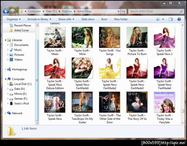This screenshot has height=146, width=187.
Task: Click the Libraries icon in sidebar
Action: click(9, 40)
